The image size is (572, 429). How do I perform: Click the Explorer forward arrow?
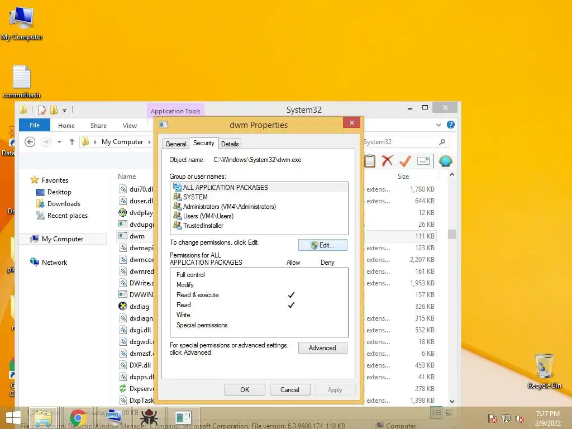pos(46,141)
